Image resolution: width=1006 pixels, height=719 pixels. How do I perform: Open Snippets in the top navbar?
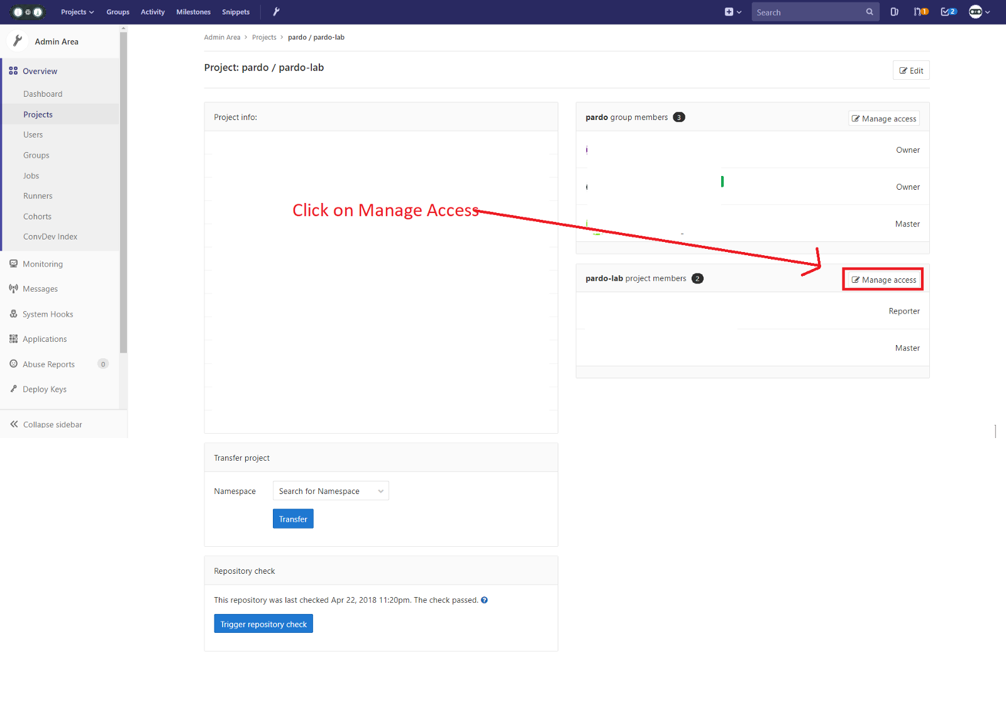tap(236, 12)
